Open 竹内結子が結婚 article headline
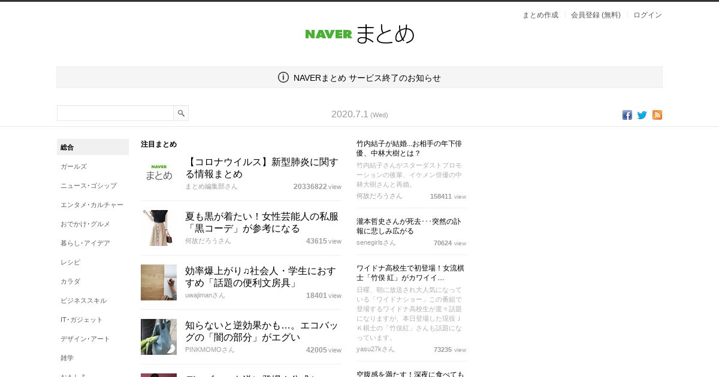719x377 pixels. click(x=409, y=148)
